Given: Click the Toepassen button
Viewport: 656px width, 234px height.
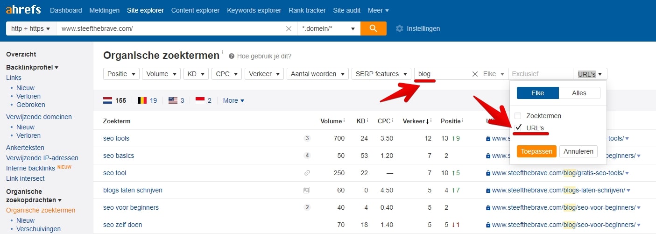Looking at the screenshot, I should pos(536,151).
